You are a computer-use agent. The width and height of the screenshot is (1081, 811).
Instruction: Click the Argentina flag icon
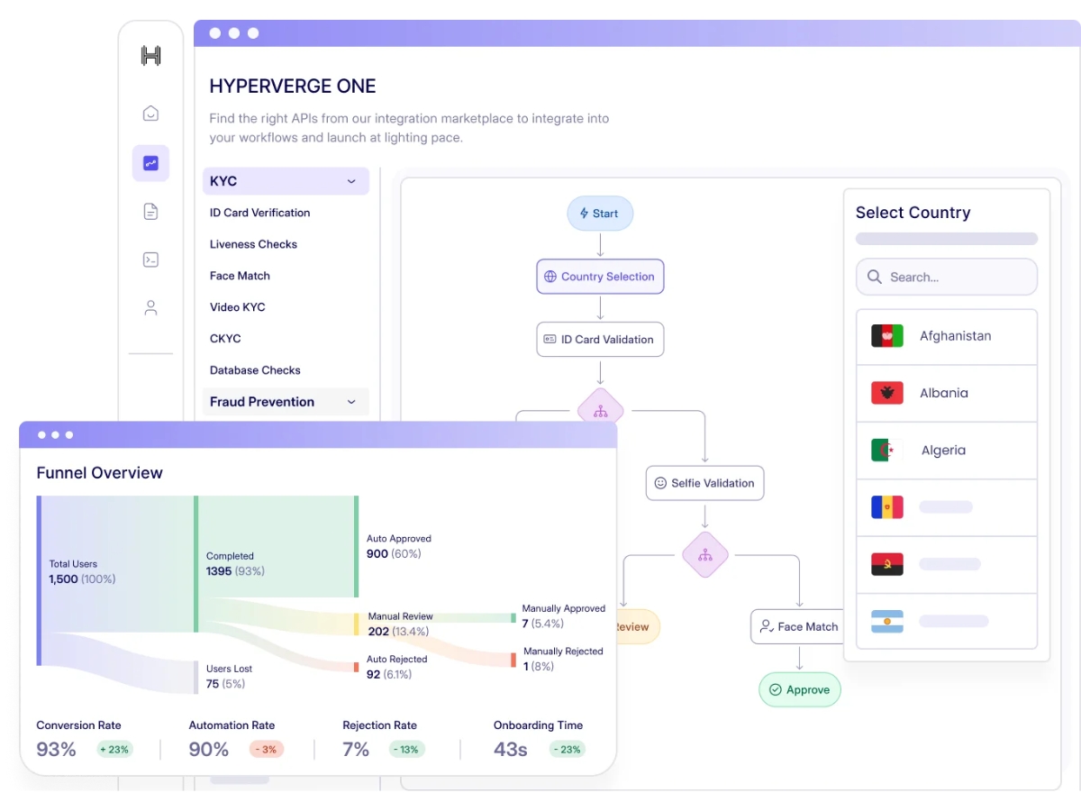(x=887, y=621)
